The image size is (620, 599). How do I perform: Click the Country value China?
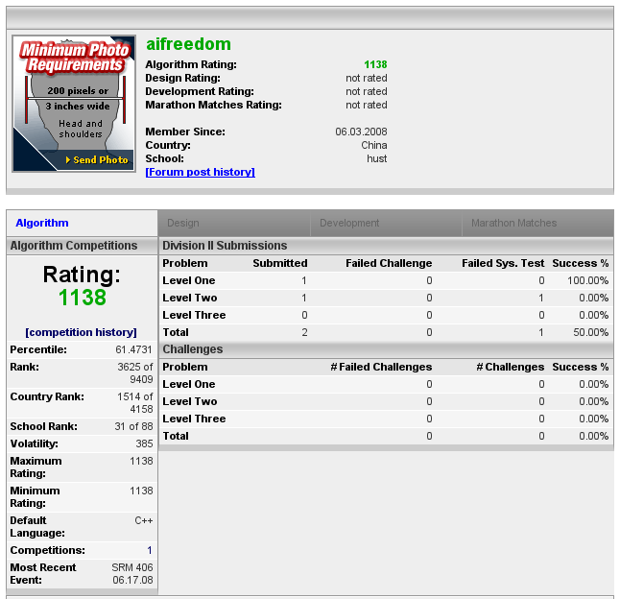click(374, 145)
